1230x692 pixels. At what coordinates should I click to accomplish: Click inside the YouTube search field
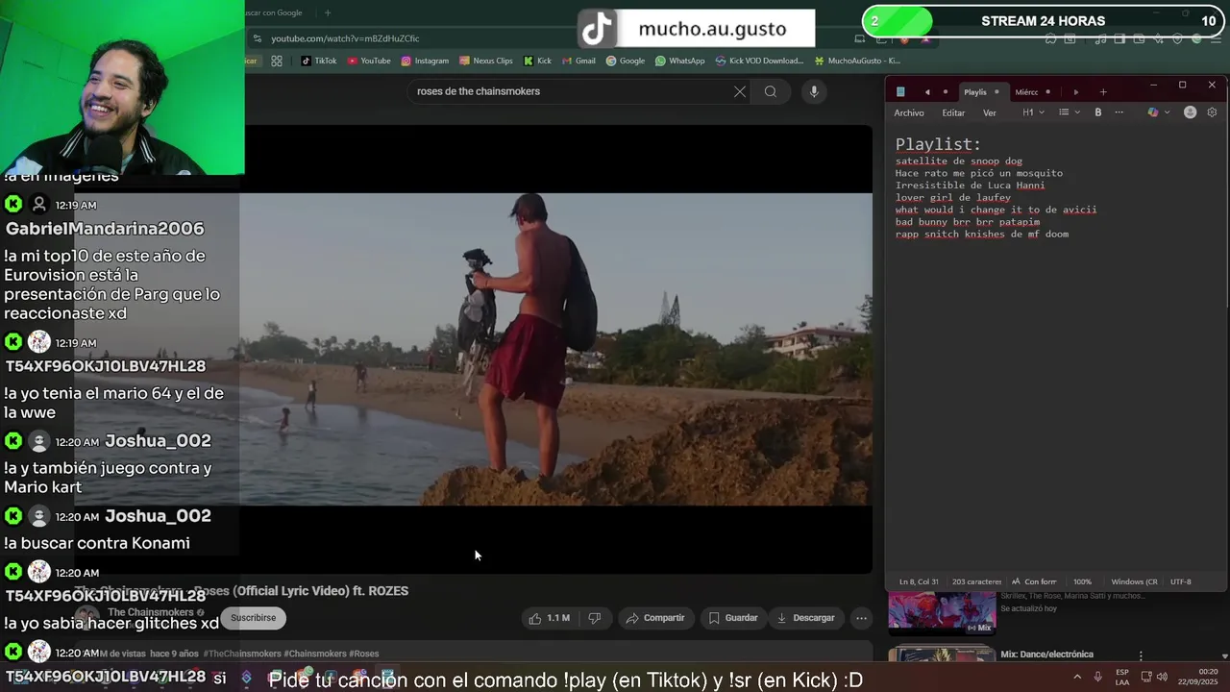572,91
